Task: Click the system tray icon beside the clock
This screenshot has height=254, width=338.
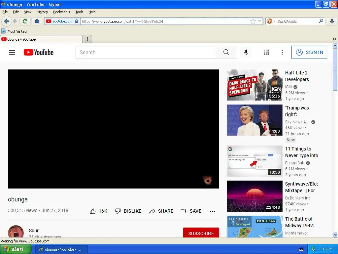Action: (314, 249)
